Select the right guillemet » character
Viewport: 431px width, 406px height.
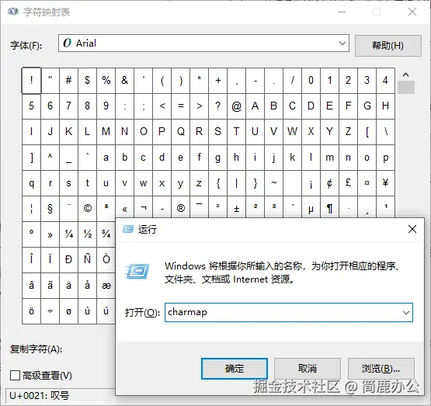pos(50,234)
